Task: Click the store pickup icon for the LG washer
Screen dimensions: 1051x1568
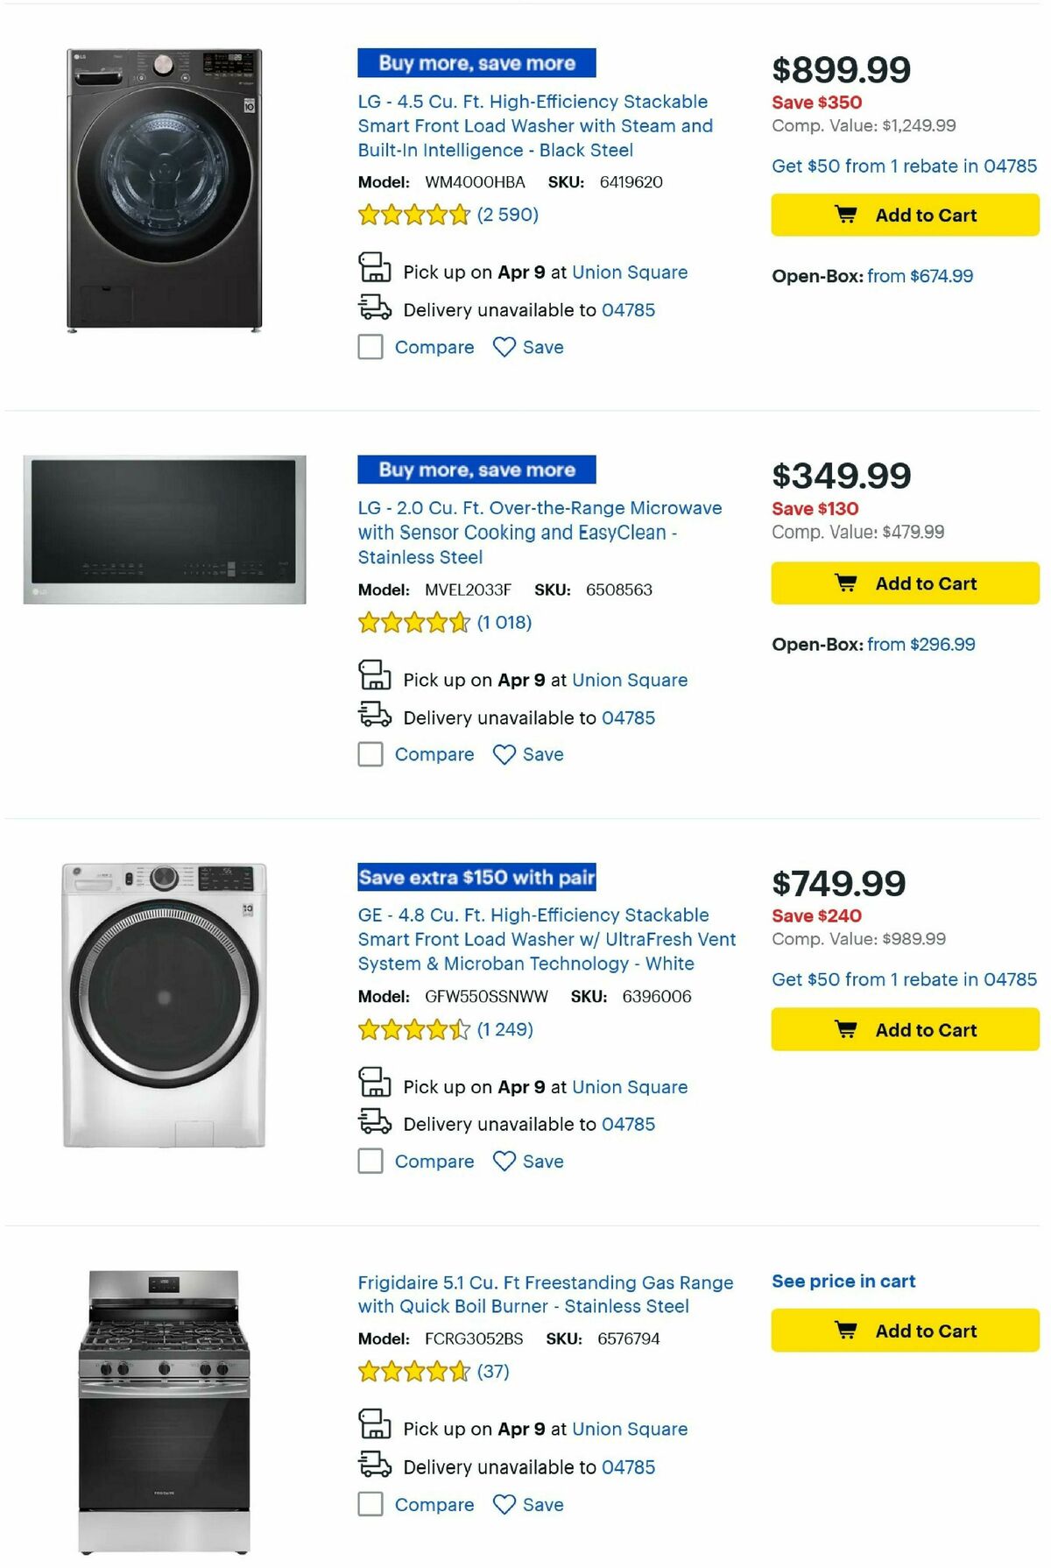Action: [375, 270]
